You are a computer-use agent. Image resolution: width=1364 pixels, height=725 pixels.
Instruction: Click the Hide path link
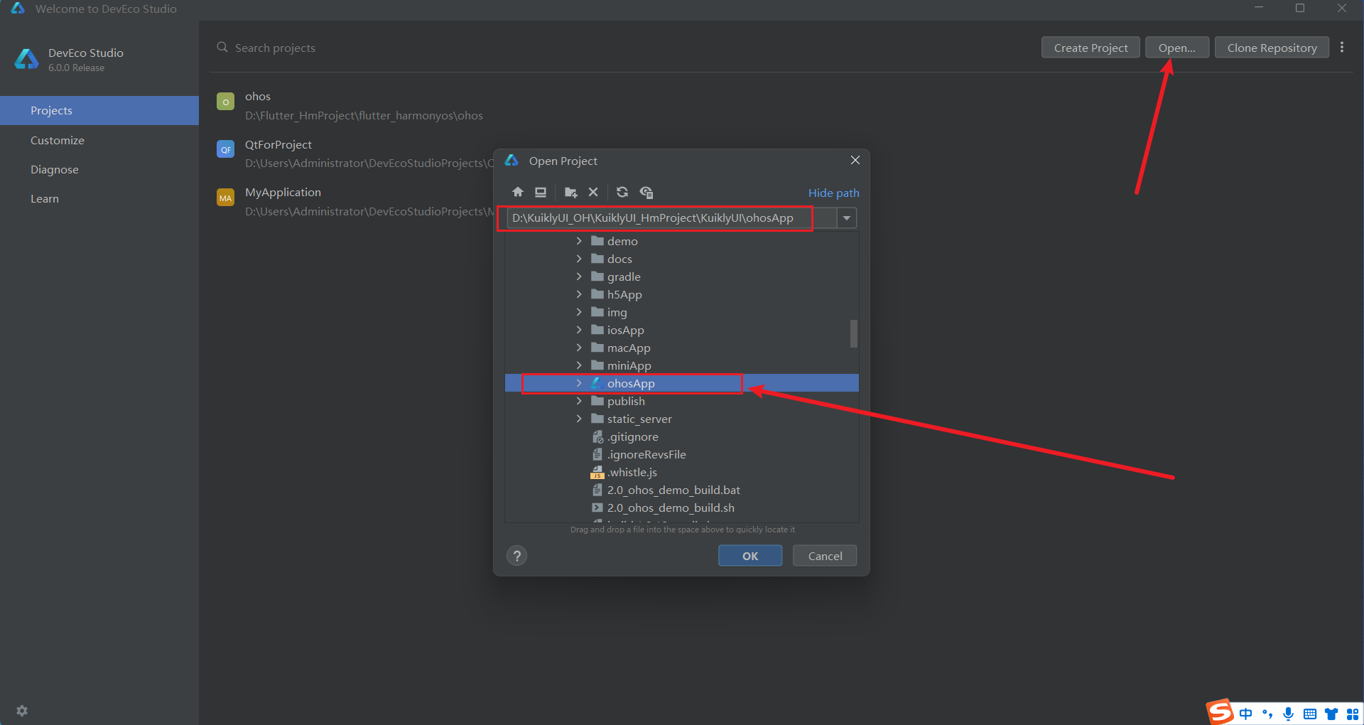pyautogui.click(x=833, y=193)
